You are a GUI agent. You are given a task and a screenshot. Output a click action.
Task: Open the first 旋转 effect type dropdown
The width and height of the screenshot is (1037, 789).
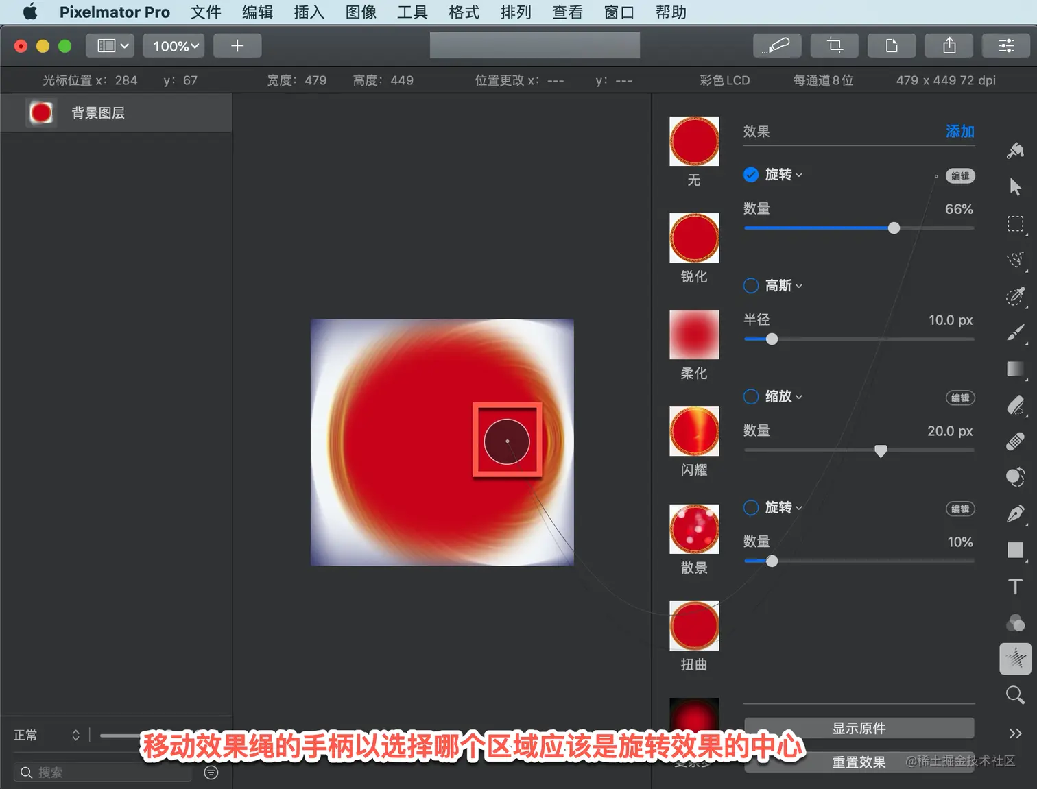click(784, 175)
